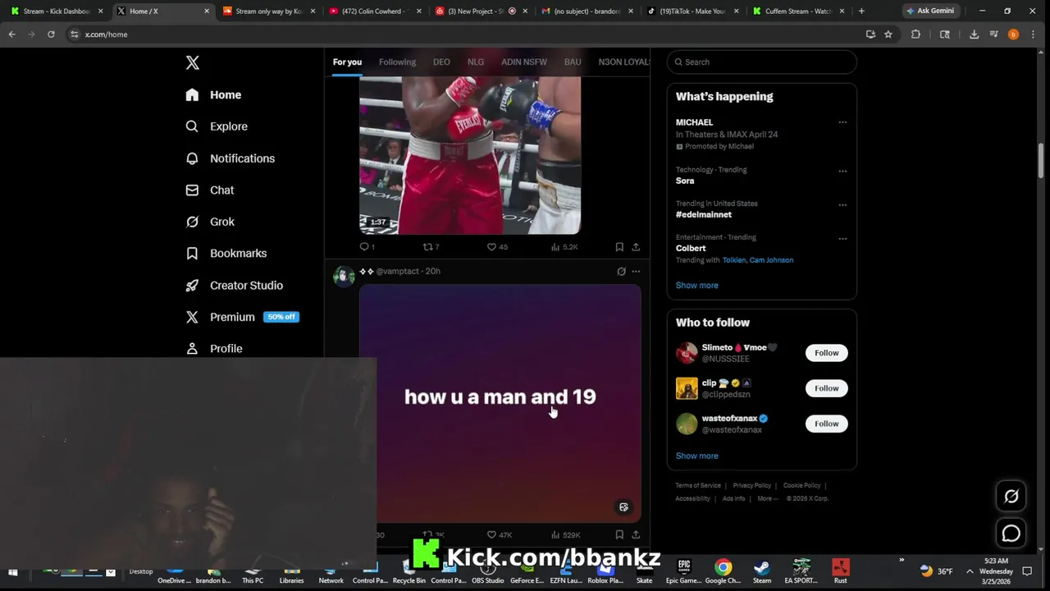Open Bookmarks in the sidebar
Screen dimensions: 1050x591
click(226, 253)
